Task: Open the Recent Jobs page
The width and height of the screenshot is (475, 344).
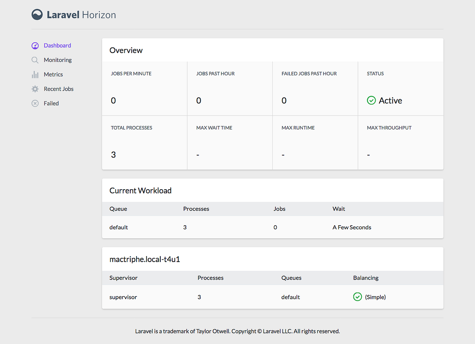Action: tap(59, 89)
